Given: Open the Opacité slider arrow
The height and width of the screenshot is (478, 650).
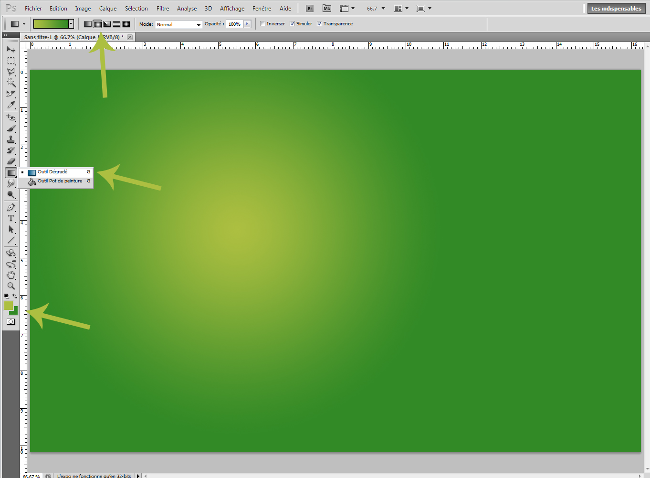Looking at the screenshot, I should pyautogui.click(x=247, y=24).
